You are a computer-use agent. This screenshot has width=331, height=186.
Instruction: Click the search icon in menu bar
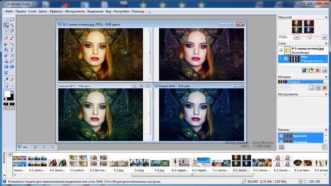[x=149, y=11]
